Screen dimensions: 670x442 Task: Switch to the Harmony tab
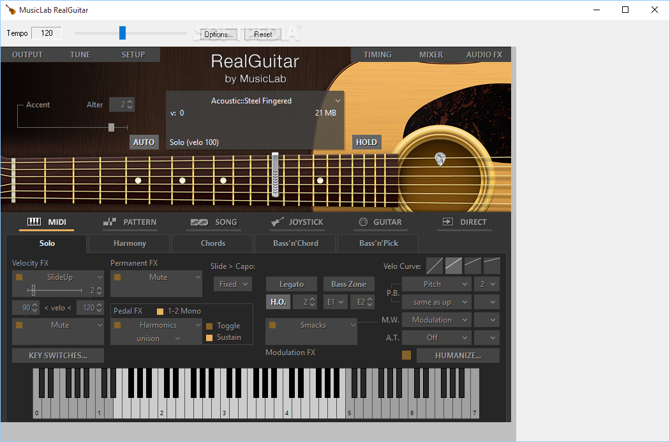tap(130, 243)
